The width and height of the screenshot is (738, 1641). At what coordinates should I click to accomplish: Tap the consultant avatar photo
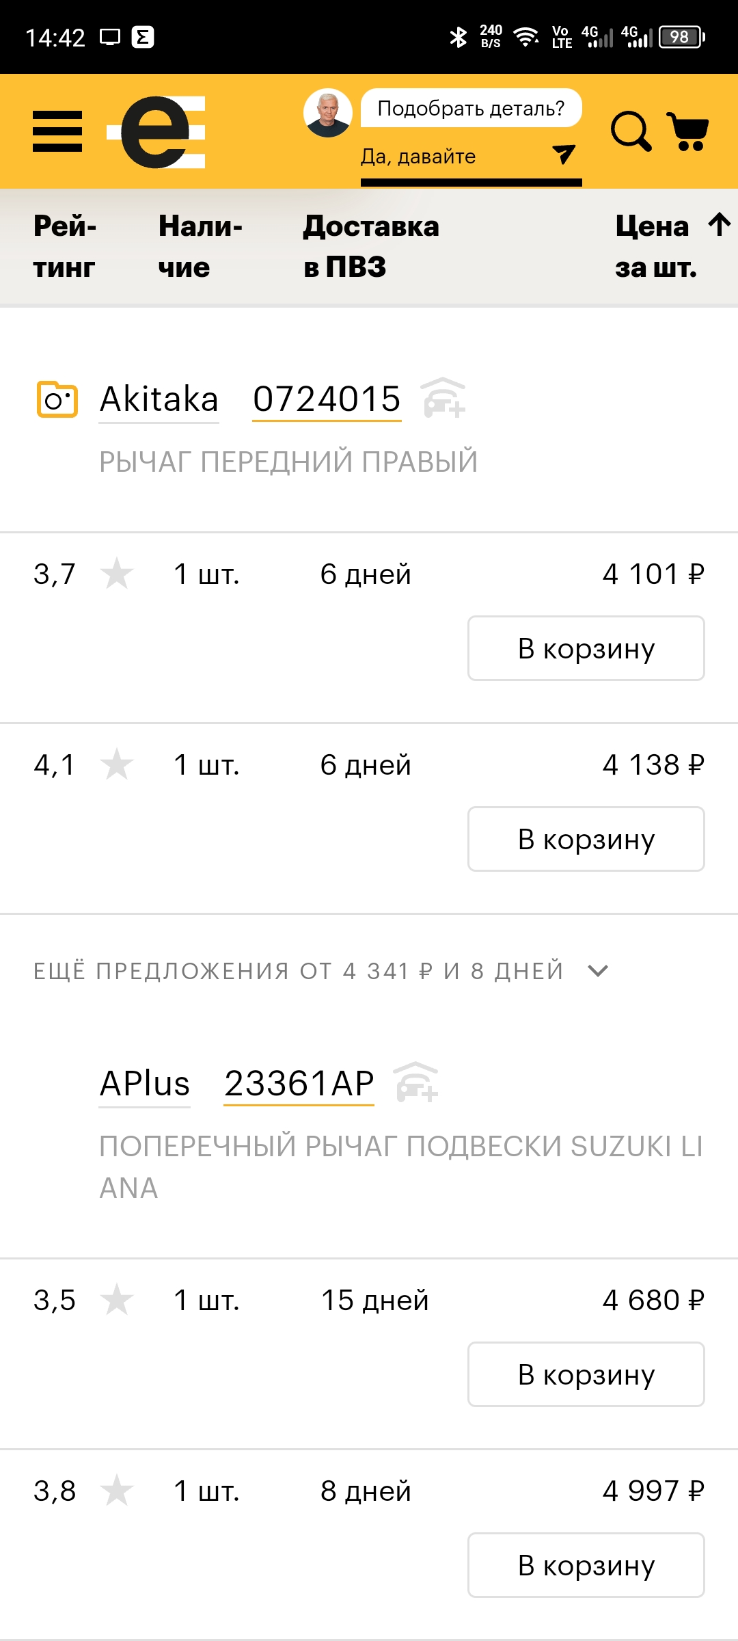click(x=328, y=112)
